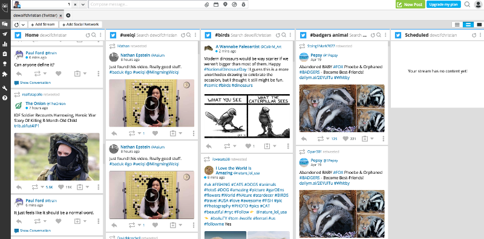Open the Help question mark icon

click(5, 98)
